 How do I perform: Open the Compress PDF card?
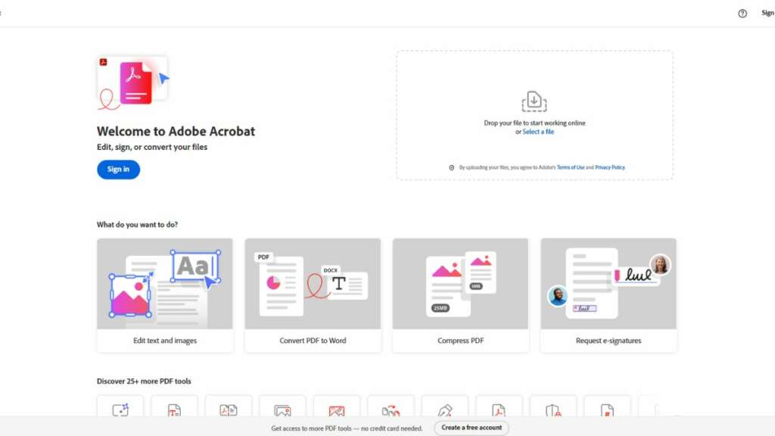(x=461, y=295)
